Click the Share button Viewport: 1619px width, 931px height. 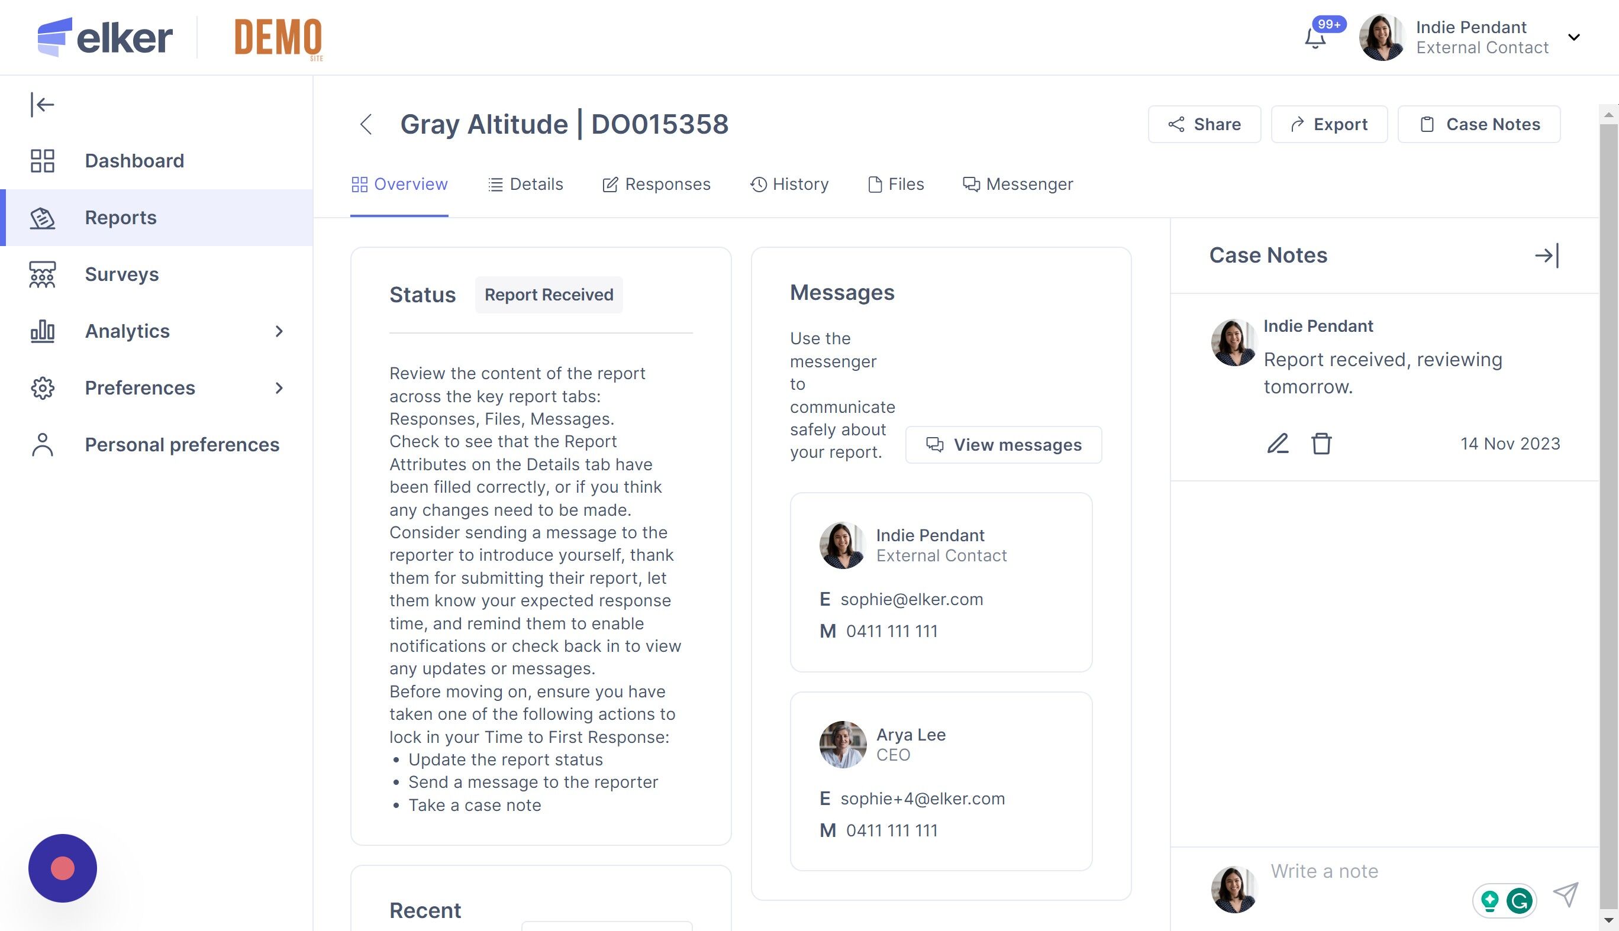tap(1204, 124)
